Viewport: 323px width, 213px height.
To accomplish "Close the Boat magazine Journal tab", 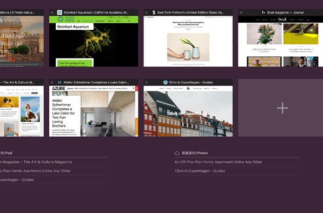I will [x=241, y=12].
